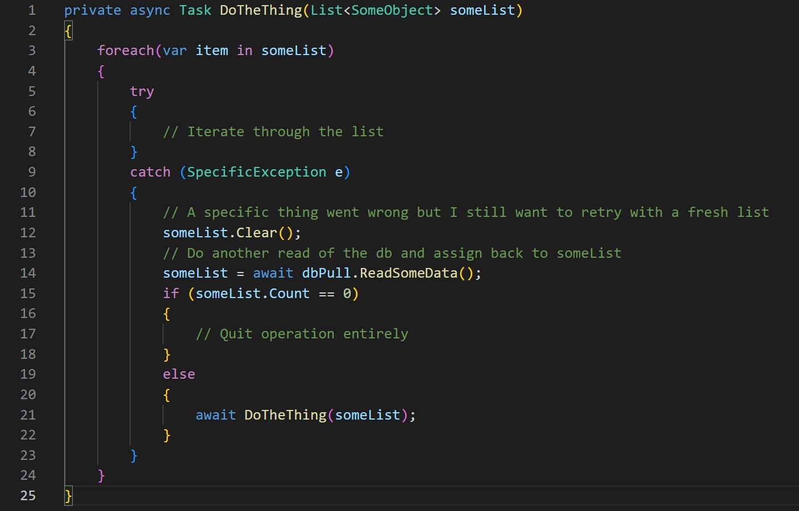Click line number 5 in the gutter
799x511 pixels.
point(32,91)
